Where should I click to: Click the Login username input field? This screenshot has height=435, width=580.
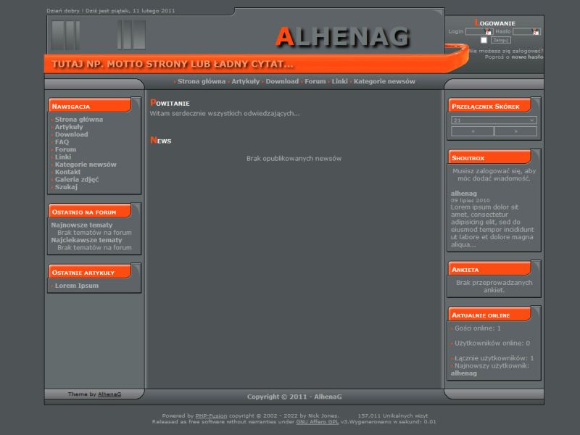[476, 32]
